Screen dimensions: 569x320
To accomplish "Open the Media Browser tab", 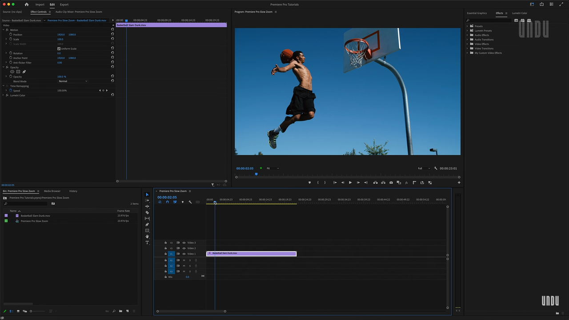I will coord(52,191).
